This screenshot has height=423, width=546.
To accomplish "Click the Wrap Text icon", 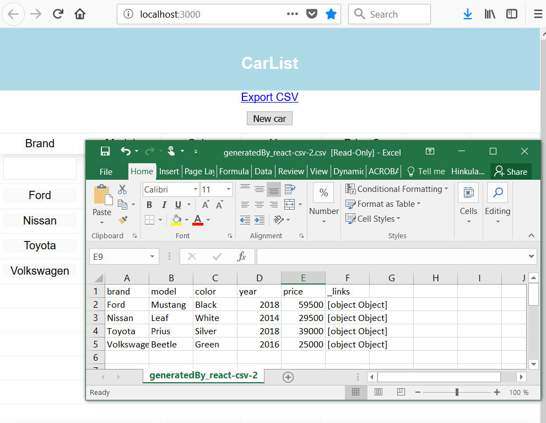I will tap(290, 189).
